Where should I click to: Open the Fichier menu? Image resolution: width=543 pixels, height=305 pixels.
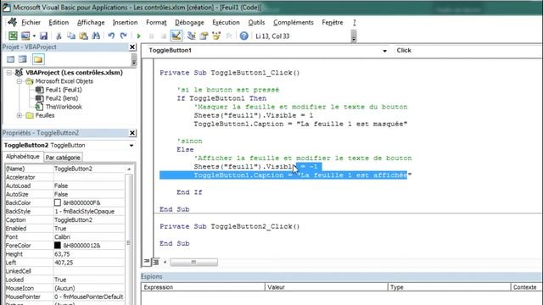31,23
